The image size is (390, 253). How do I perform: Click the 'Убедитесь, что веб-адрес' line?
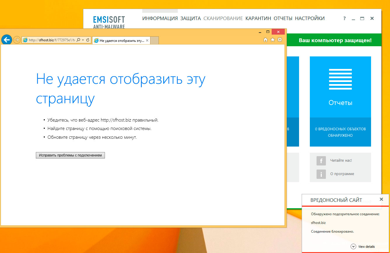pos(103,120)
